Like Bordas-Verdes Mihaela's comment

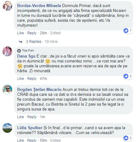click(x=21, y=33)
